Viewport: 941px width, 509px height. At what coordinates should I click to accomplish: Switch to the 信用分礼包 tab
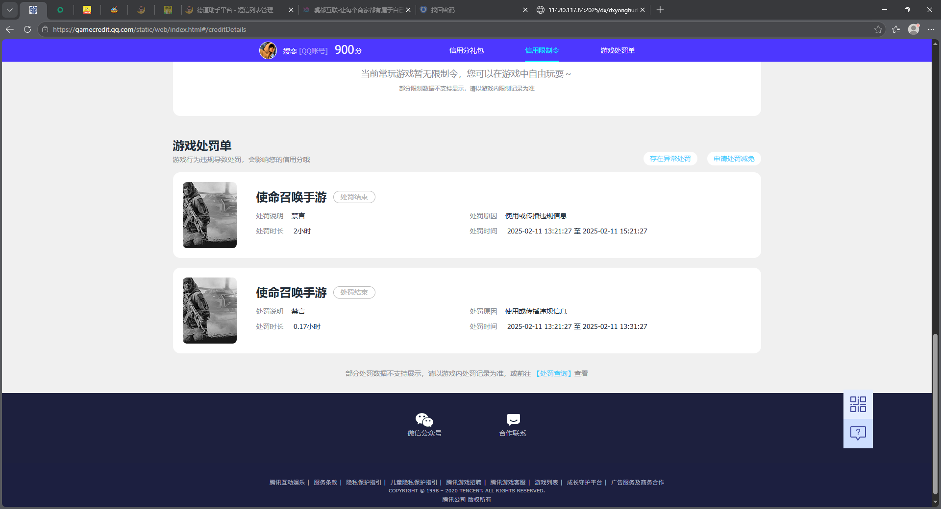[466, 50]
